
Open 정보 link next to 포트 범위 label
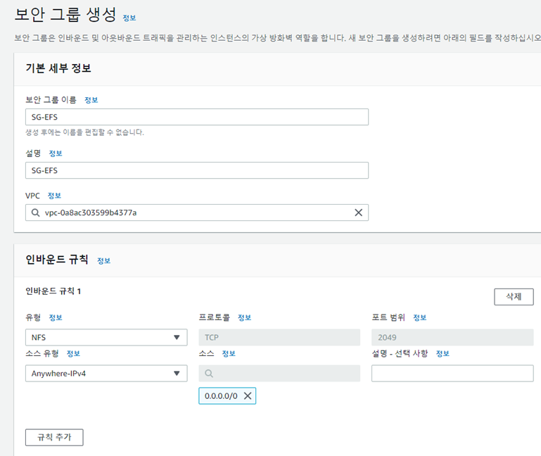[x=420, y=317]
